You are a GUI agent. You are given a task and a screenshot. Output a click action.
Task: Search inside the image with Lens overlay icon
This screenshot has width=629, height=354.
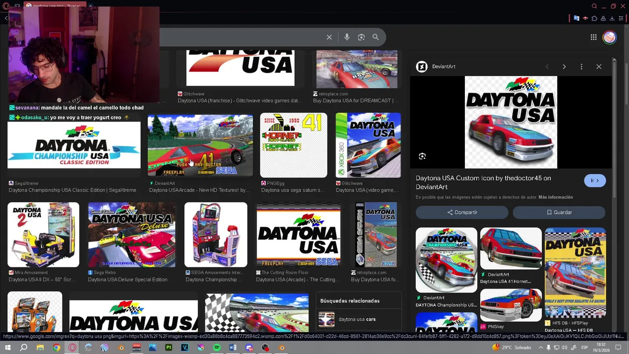422,156
